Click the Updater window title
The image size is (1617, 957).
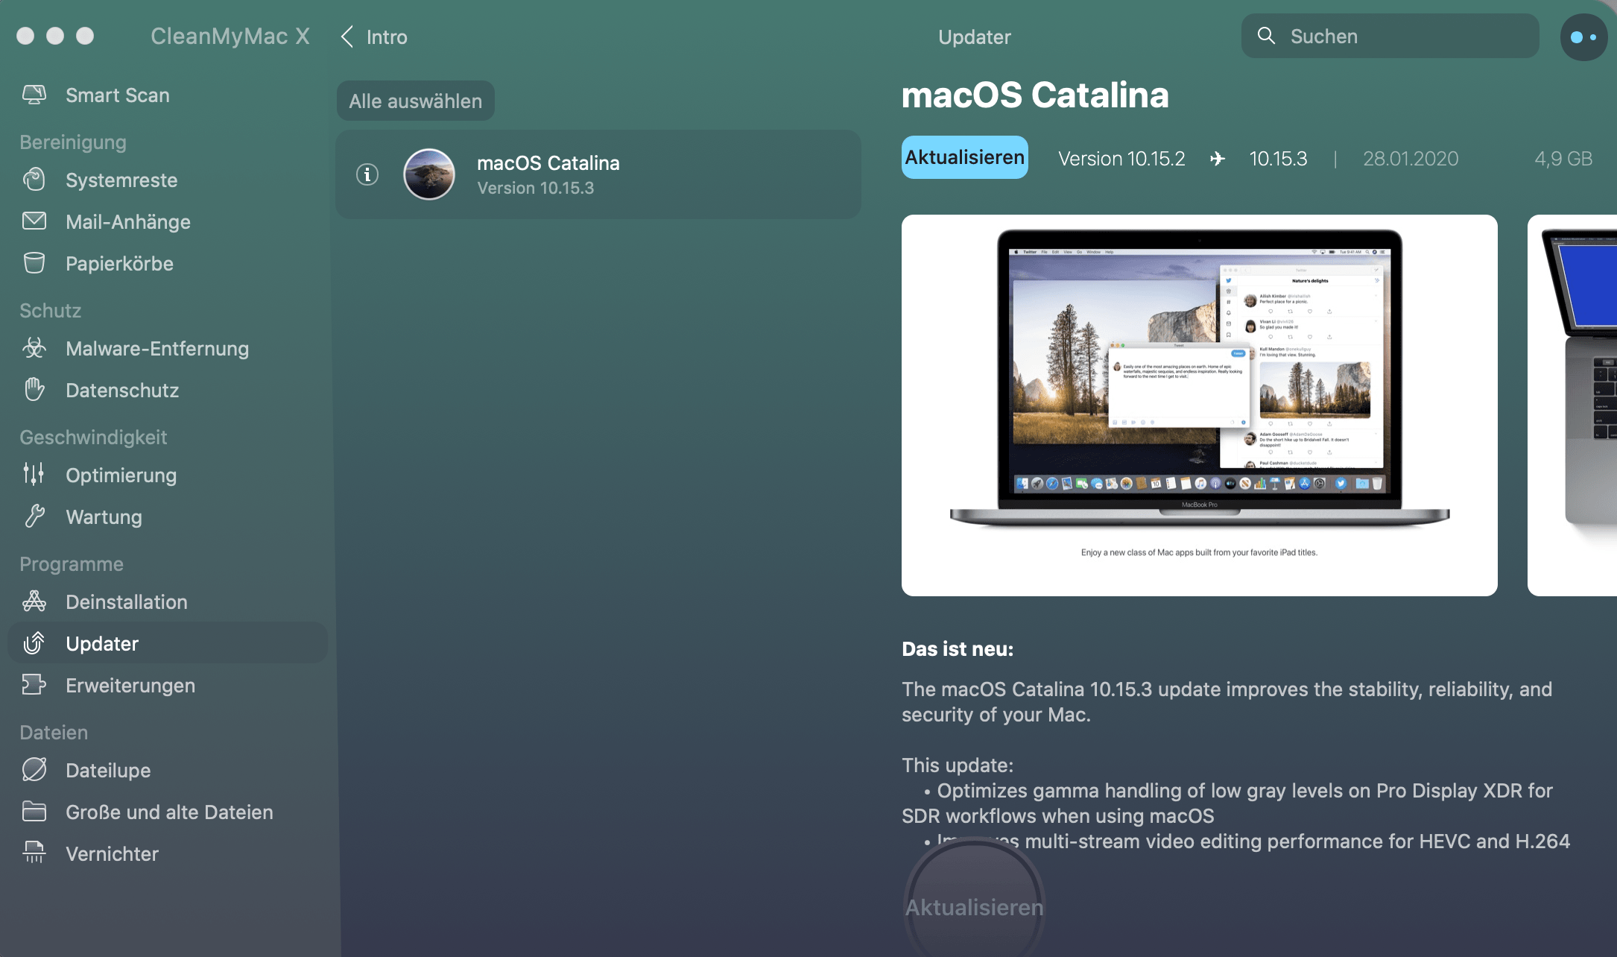(x=975, y=37)
